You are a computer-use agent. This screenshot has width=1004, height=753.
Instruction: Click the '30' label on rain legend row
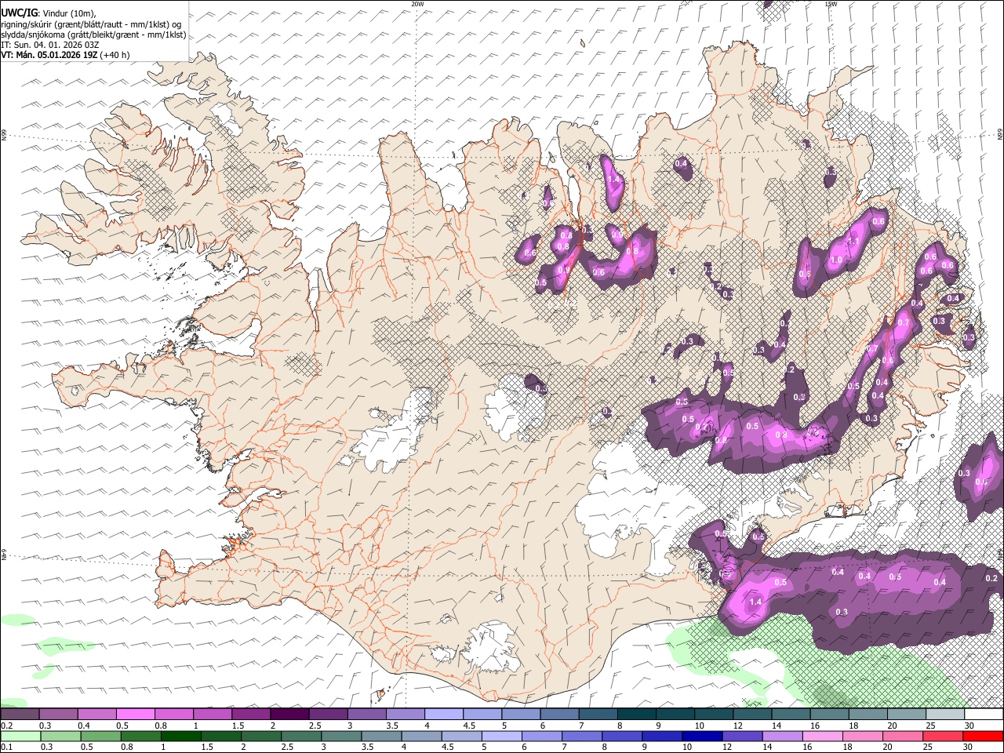point(968,747)
